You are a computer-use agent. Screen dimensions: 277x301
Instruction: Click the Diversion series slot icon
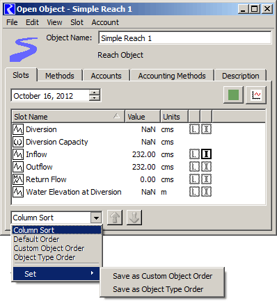click(18, 129)
